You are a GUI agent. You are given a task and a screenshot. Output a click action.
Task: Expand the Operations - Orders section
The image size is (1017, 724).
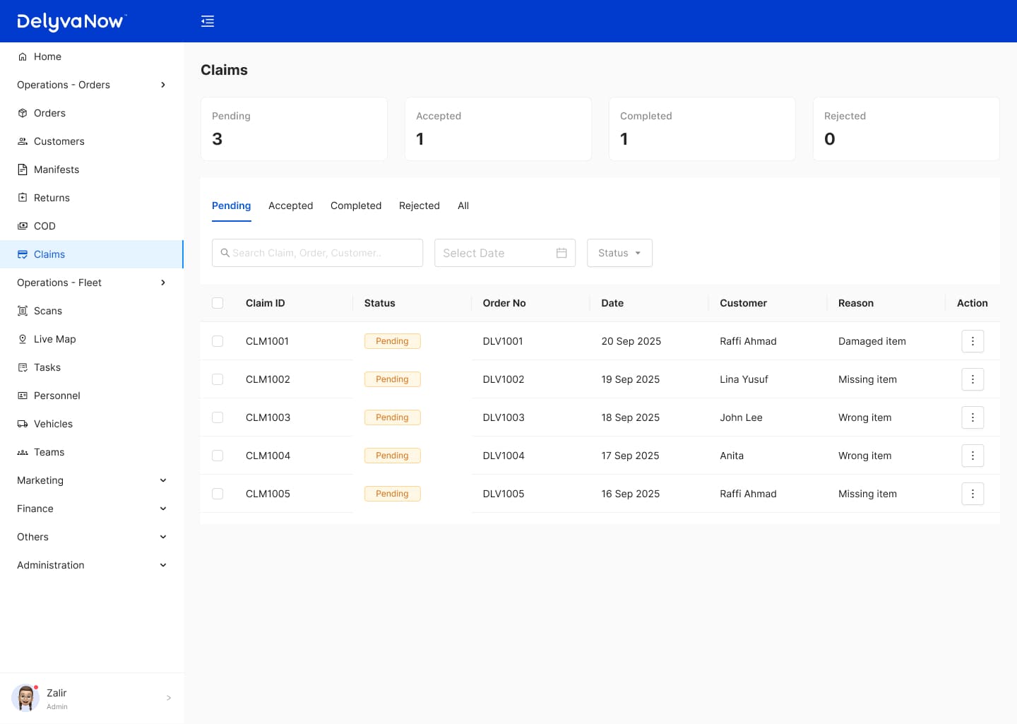[x=92, y=85]
